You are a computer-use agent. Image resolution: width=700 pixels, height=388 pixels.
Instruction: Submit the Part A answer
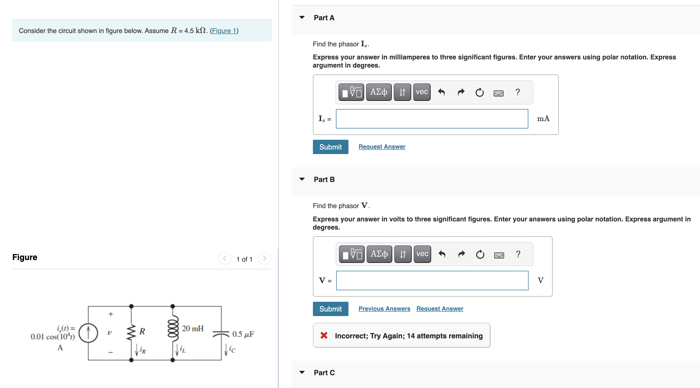pyautogui.click(x=331, y=147)
